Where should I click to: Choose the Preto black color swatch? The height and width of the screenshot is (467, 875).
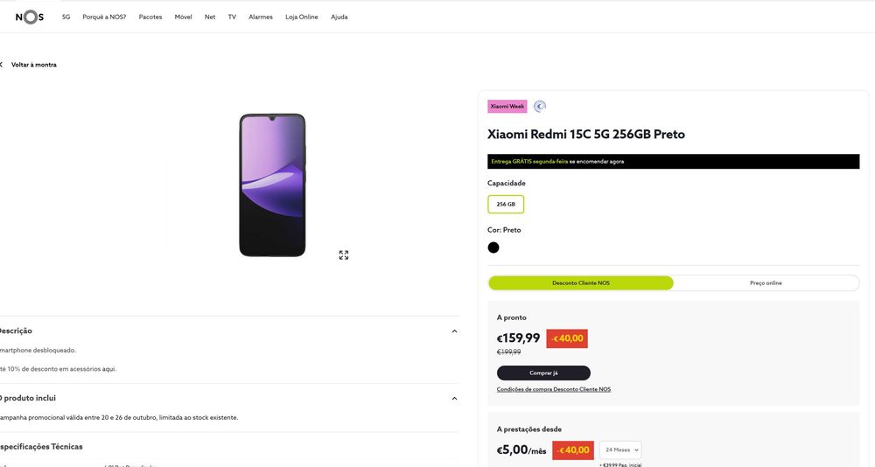pyautogui.click(x=493, y=247)
